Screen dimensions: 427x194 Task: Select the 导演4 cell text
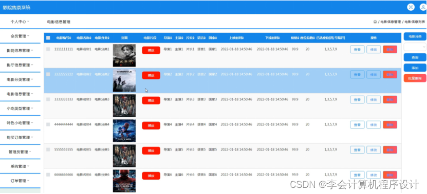coord(168,124)
